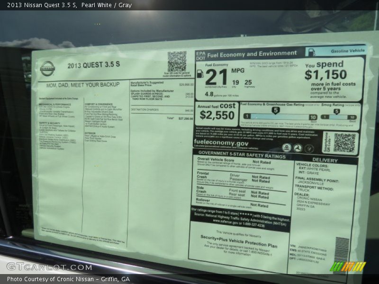Click the 'VIN:' line
Viewport: 379px width, 284px height.
(308, 248)
